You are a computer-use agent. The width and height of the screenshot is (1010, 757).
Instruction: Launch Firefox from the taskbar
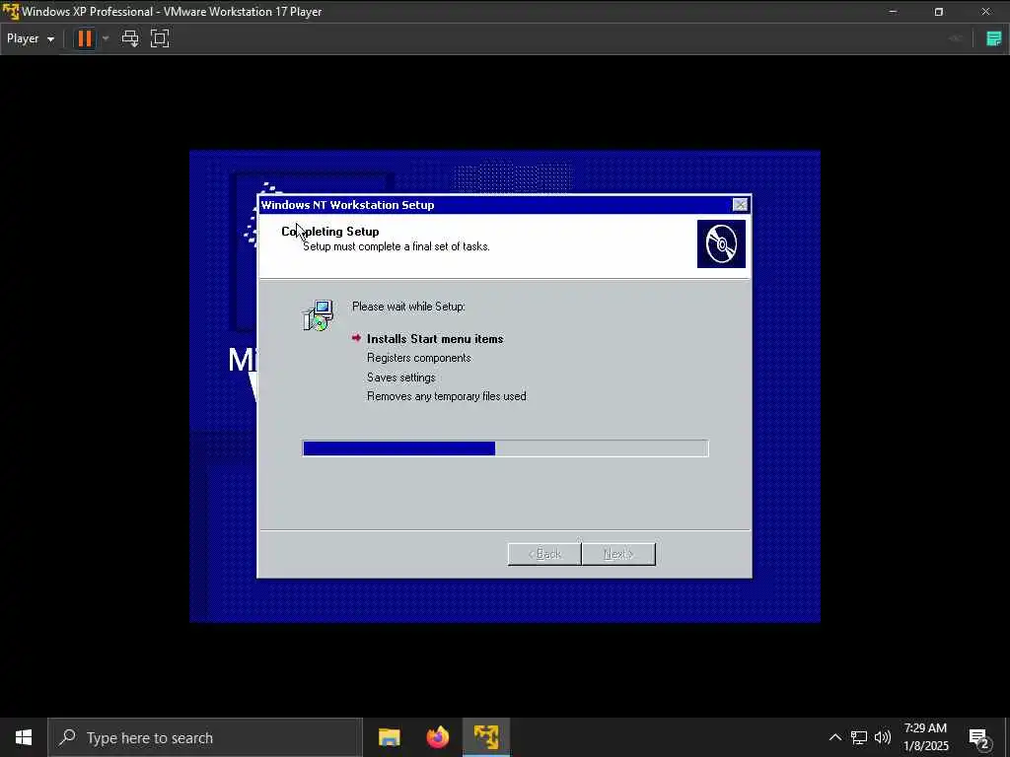coord(438,737)
